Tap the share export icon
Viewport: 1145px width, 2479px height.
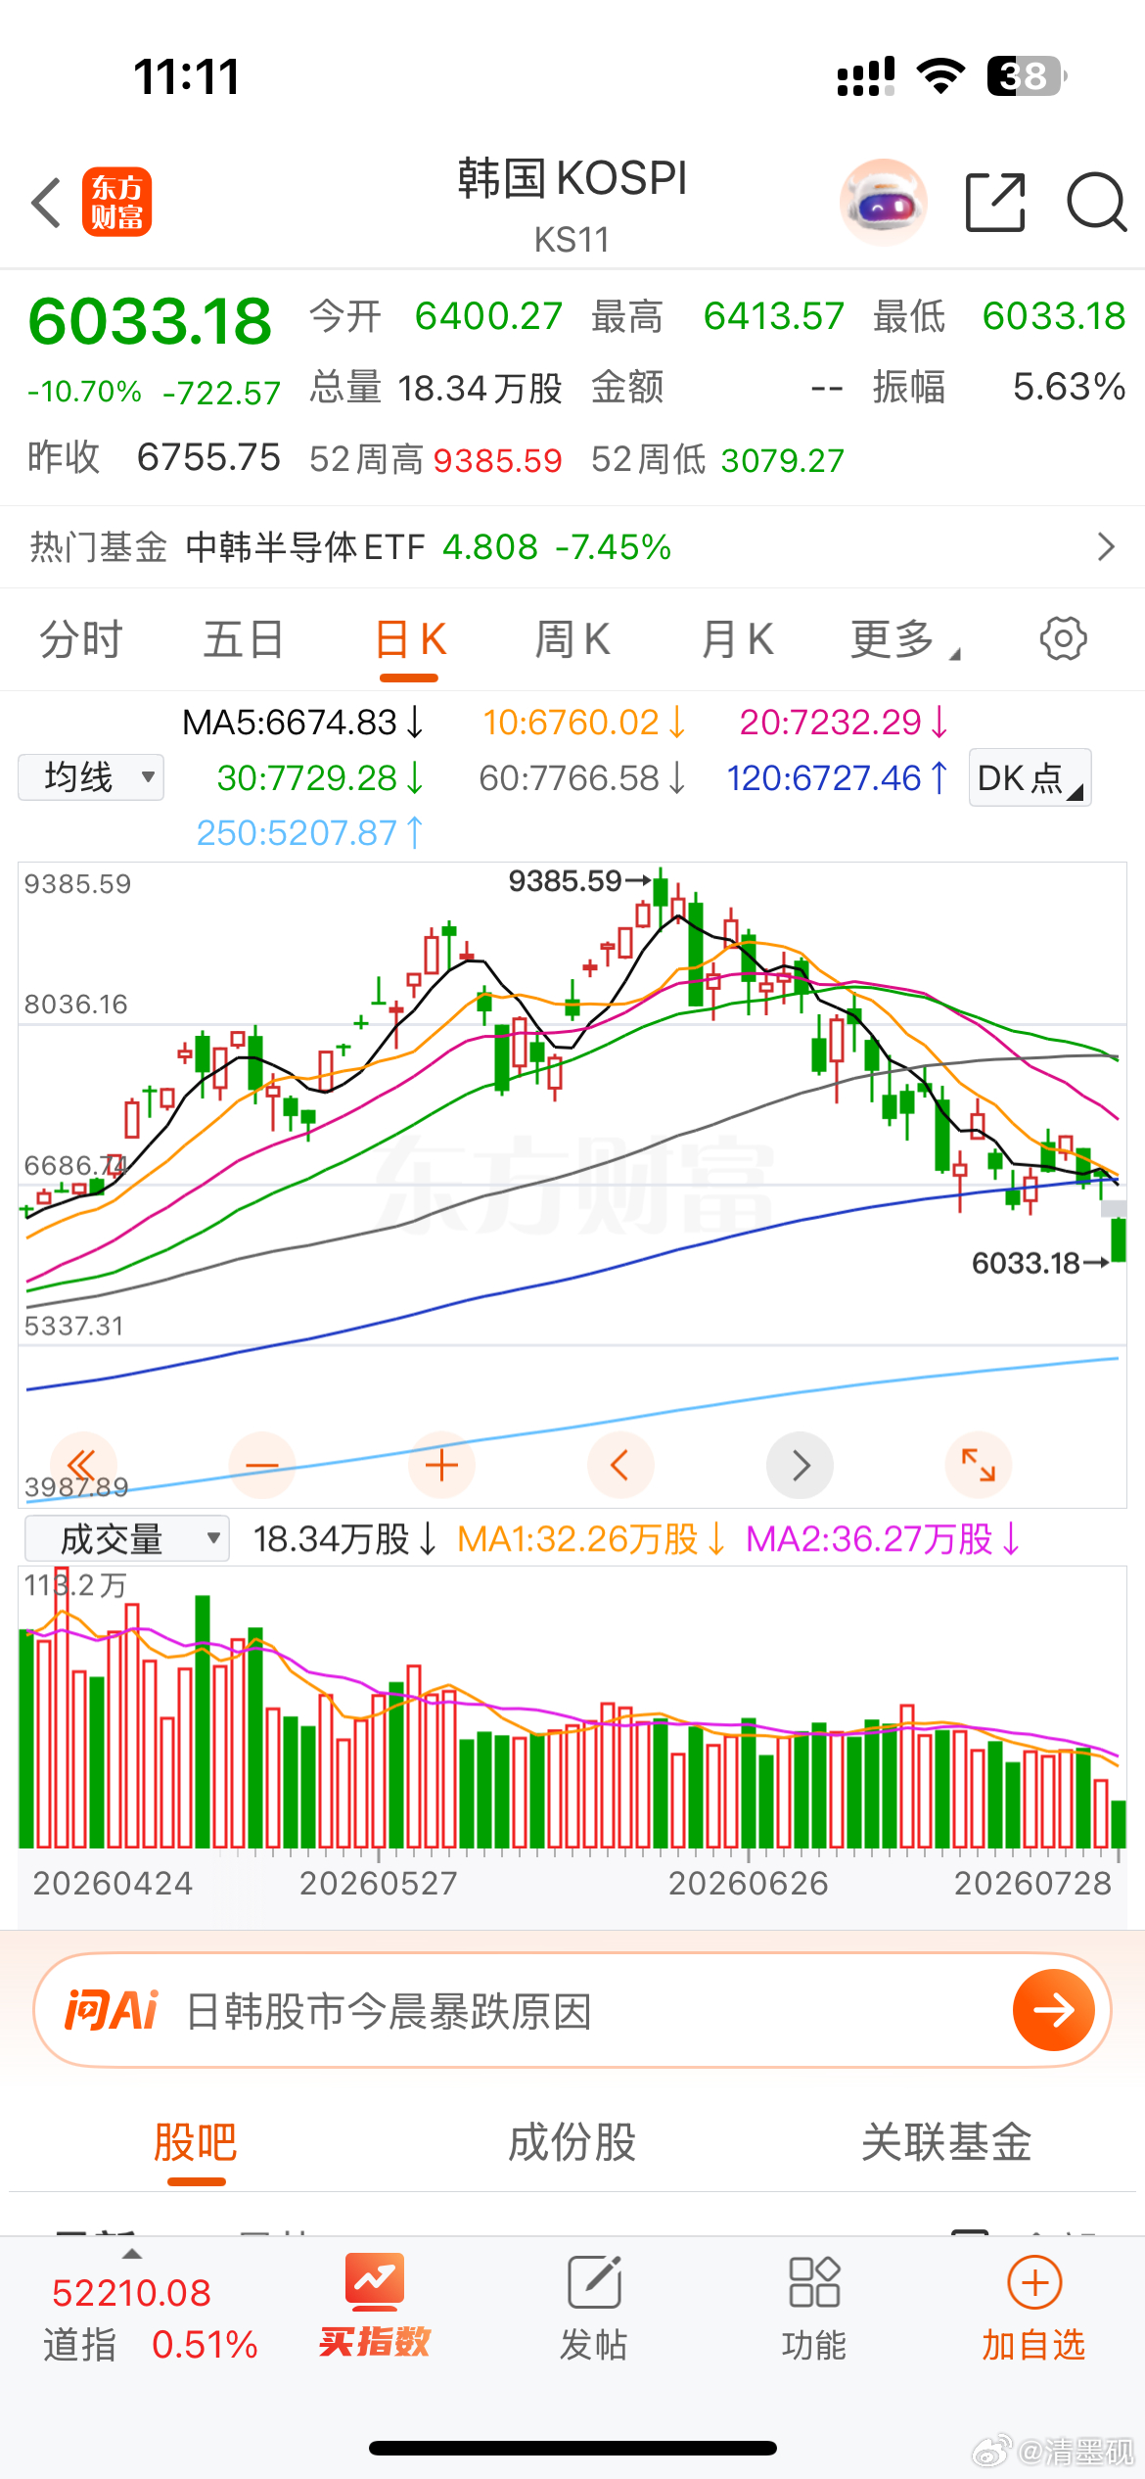coord(995,202)
